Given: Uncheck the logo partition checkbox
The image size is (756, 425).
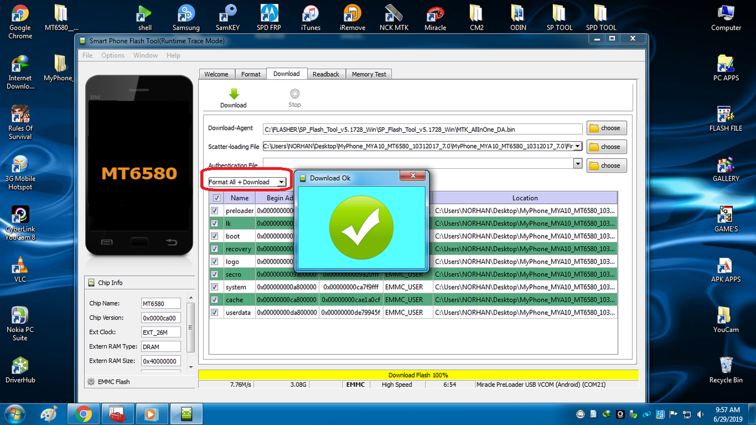Looking at the screenshot, I should pyautogui.click(x=214, y=261).
